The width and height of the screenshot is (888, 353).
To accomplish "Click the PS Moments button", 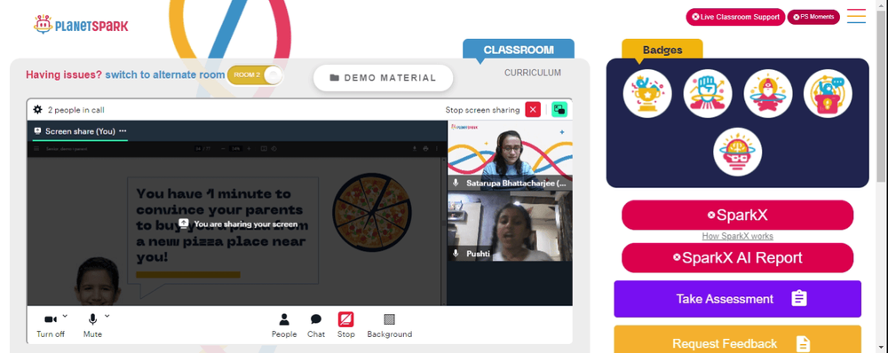I will pyautogui.click(x=813, y=17).
